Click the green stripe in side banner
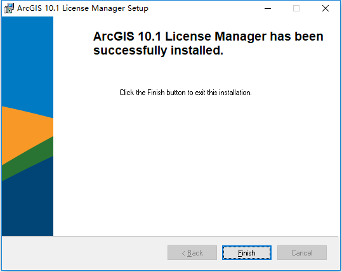The width and height of the screenshot is (342, 272). pyautogui.click(x=27, y=159)
